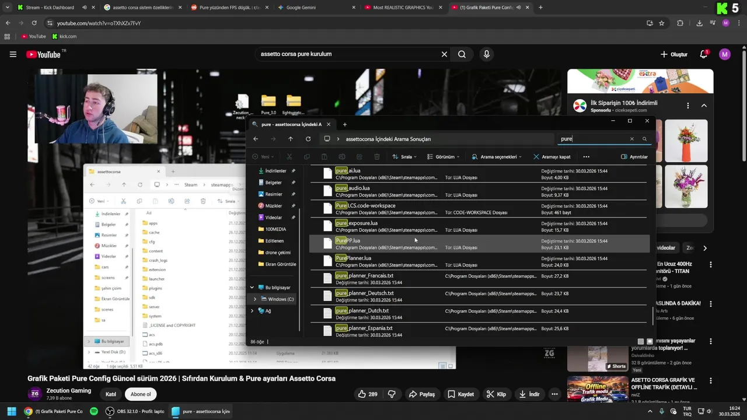Search YouTube with voice microphone
The height and width of the screenshot is (420, 747).
coord(487,54)
